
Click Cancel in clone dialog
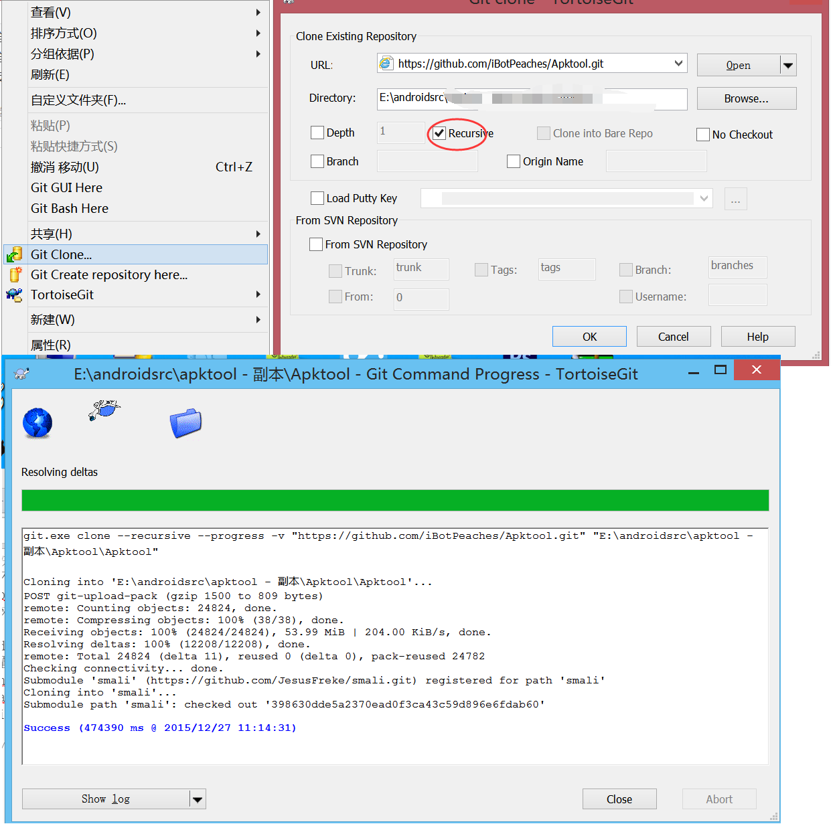pos(673,337)
